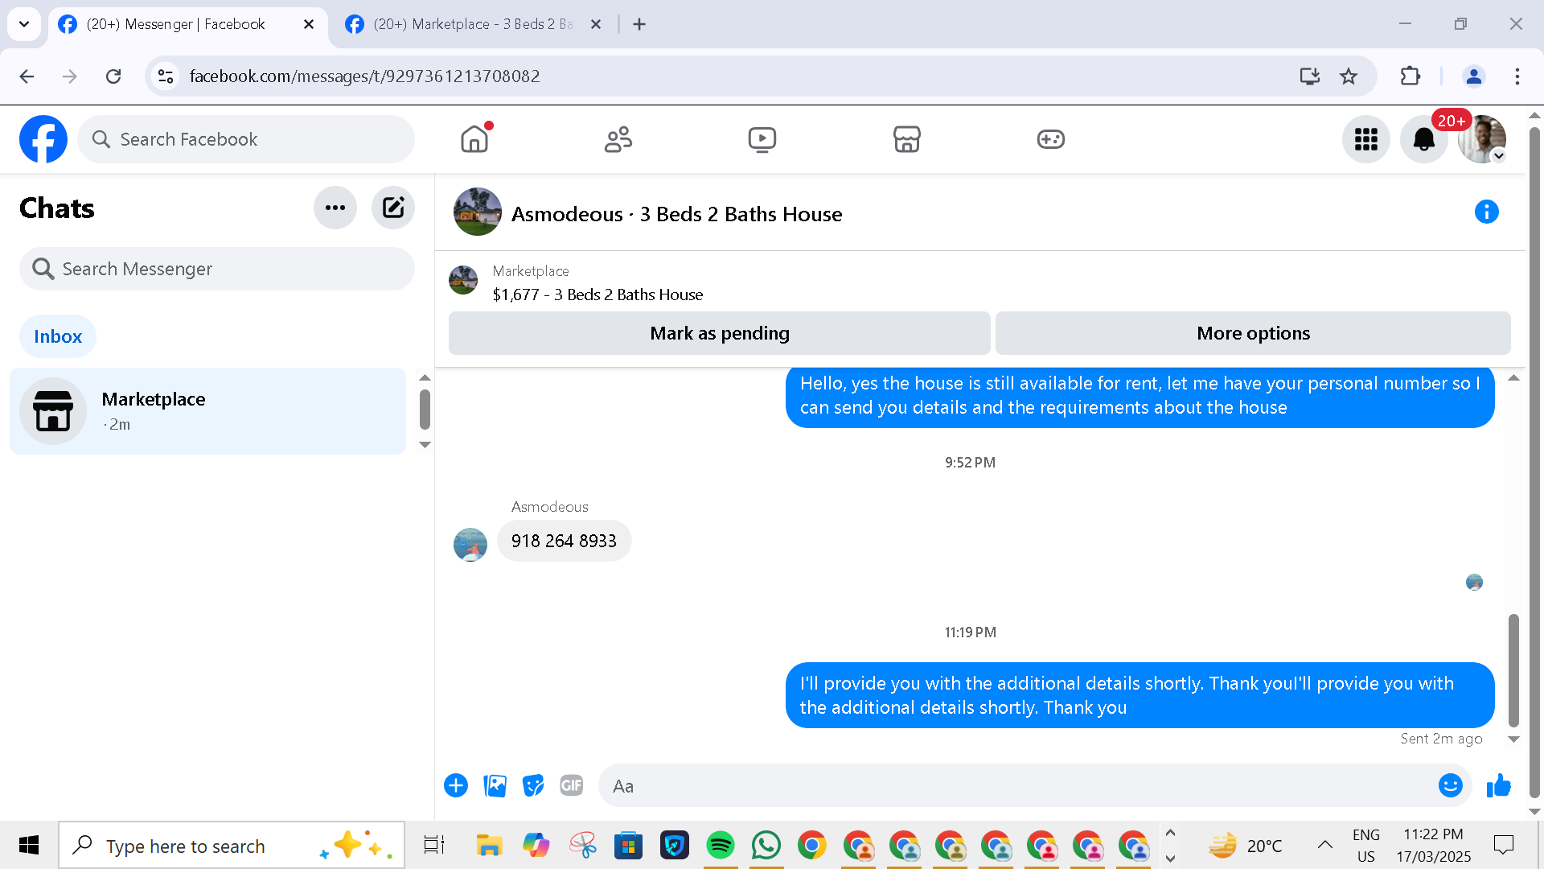Click the Aa message input field
1544x869 pixels.
(1017, 786)
